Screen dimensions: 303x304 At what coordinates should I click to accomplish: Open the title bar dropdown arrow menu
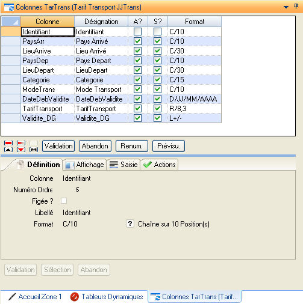click(x=286, y=7)
